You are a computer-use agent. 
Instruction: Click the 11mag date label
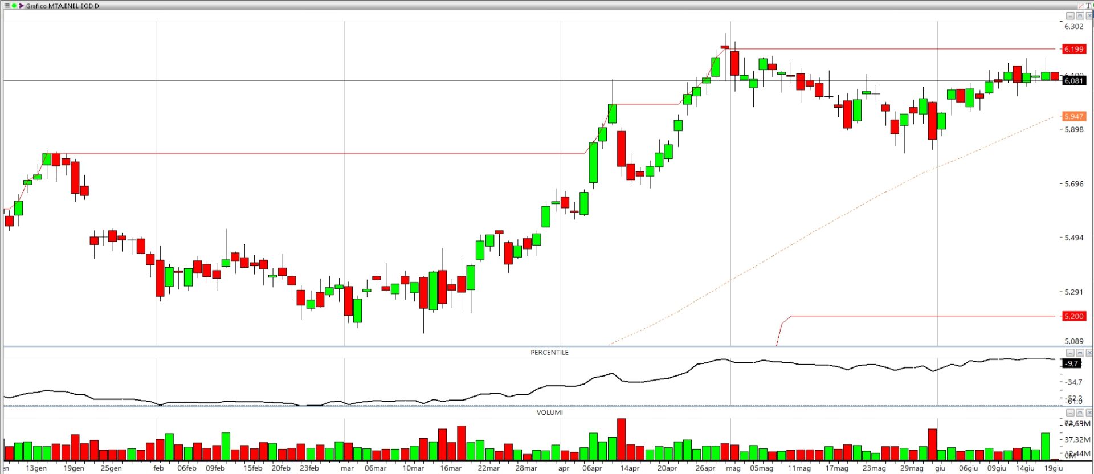[x=799, y=468]
